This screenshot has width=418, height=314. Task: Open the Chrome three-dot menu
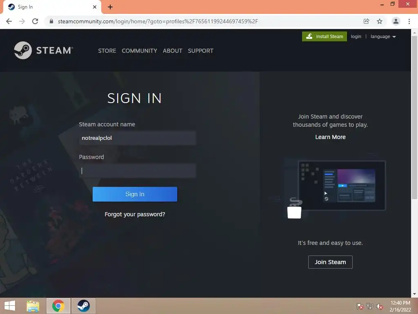tap(409, 21)
